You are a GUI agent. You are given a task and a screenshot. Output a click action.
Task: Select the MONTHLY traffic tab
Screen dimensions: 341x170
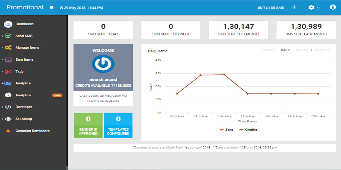coord(322,50)
